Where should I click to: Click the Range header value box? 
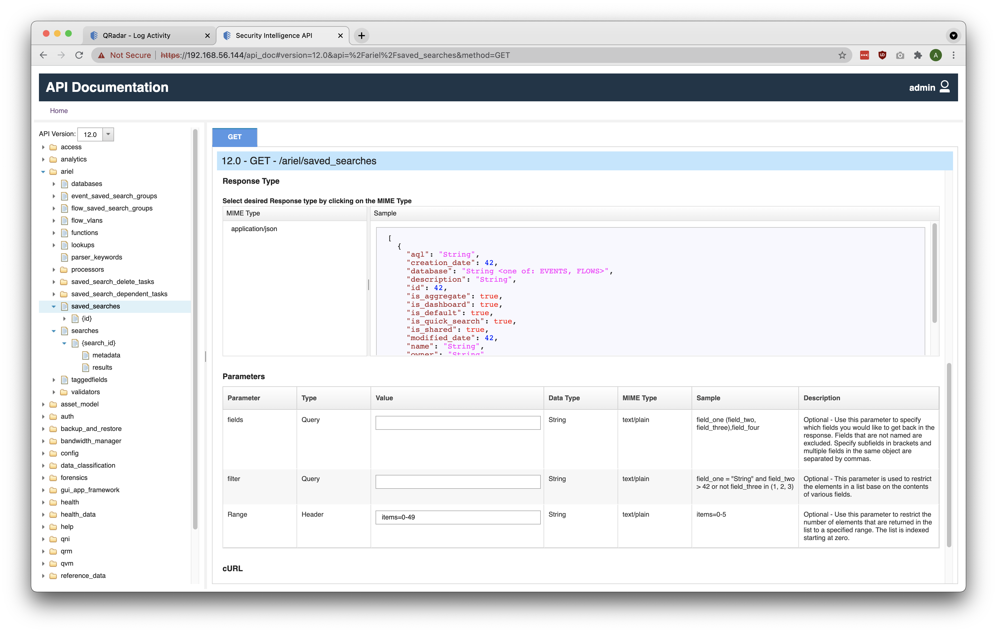pos(458,517)
